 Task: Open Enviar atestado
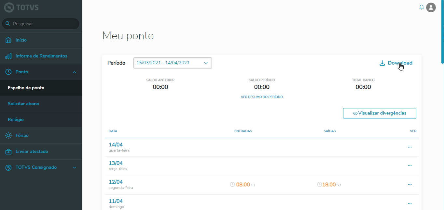click(x=41, y=152)
